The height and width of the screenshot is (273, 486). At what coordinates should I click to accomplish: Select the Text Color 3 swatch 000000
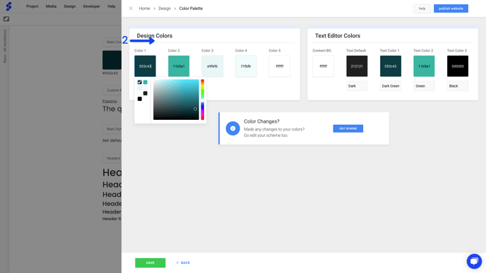click(458, 66)
